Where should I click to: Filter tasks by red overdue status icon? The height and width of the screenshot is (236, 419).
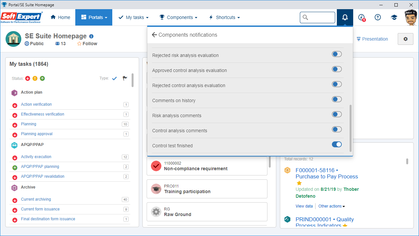27,78
